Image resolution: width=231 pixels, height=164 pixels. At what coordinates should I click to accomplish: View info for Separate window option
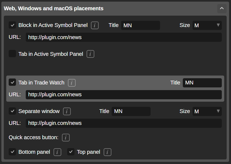[67, 111]
